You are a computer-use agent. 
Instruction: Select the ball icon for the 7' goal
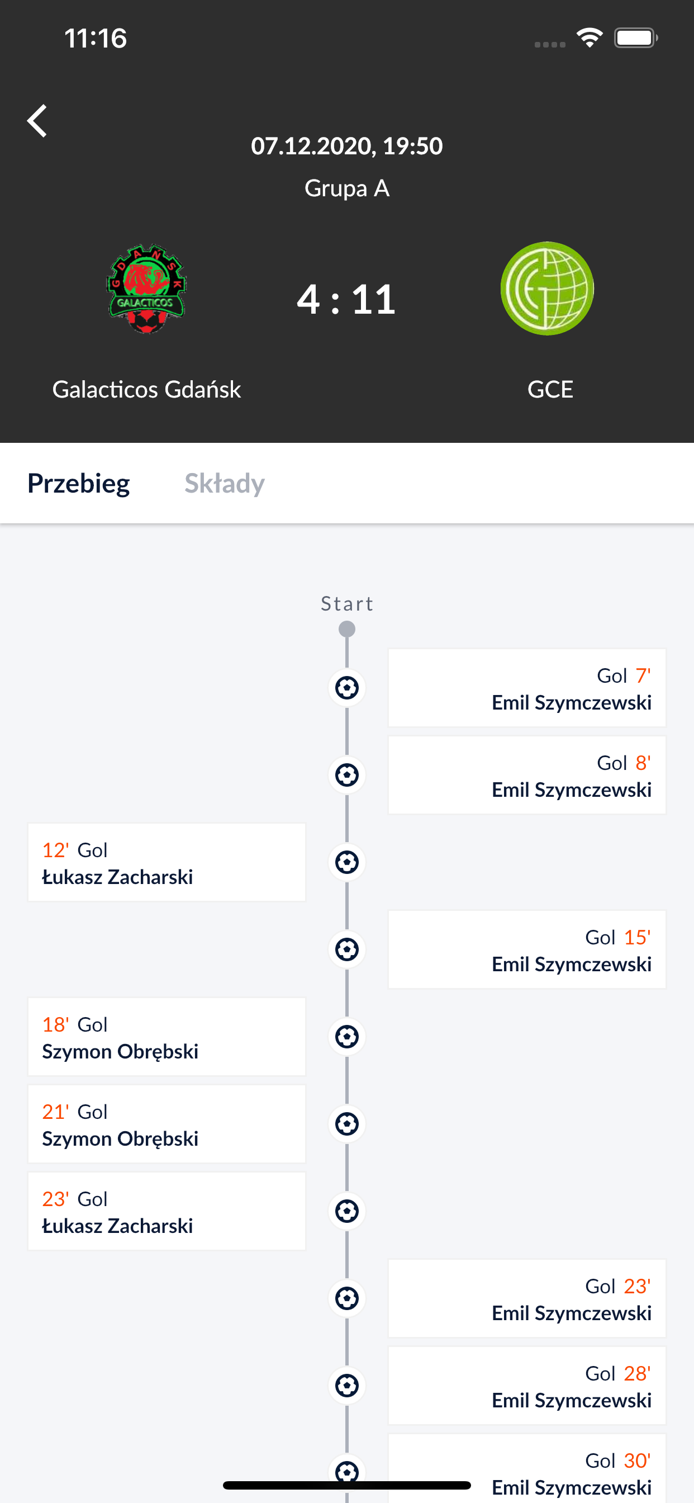(347, 688)
